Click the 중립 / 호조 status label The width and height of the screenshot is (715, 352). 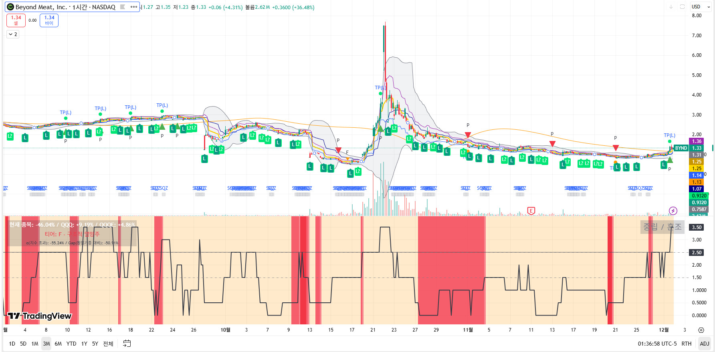click(662, 227)
